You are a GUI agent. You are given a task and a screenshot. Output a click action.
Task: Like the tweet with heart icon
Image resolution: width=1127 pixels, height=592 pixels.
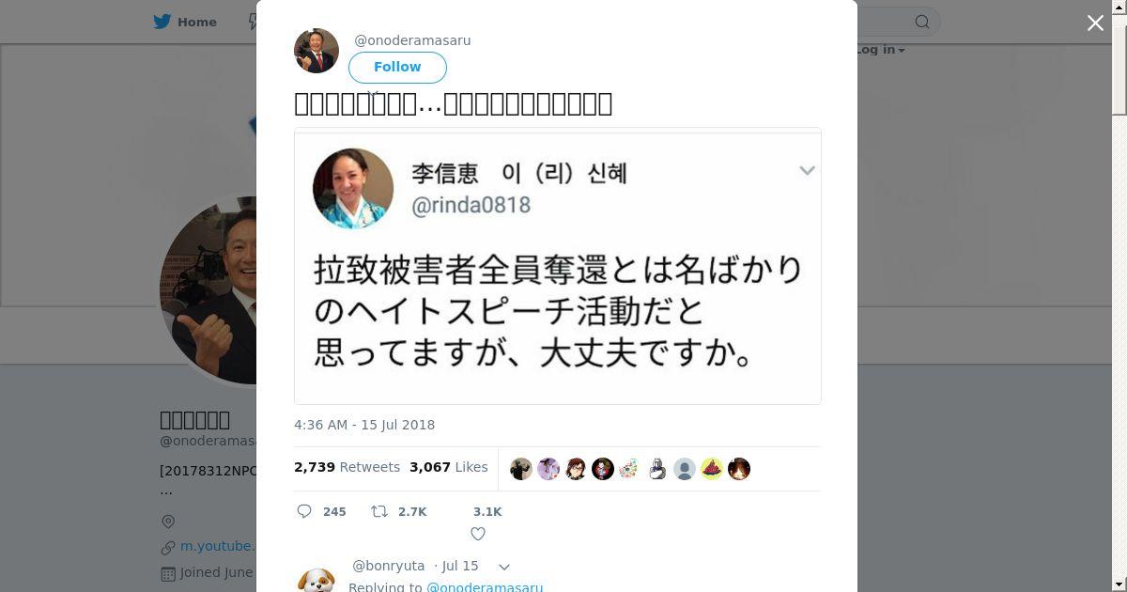click(x=478, y=534)
